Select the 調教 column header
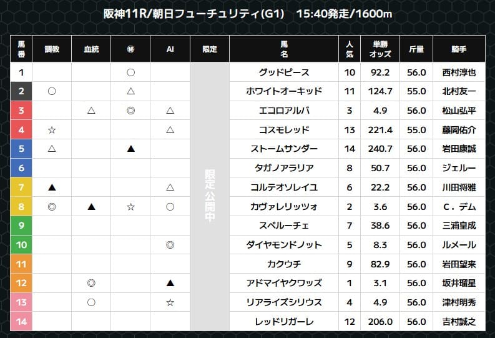Image resolution: width=495 pixels, height=338 pixels. pyautogui.click(x=52, y=49)
